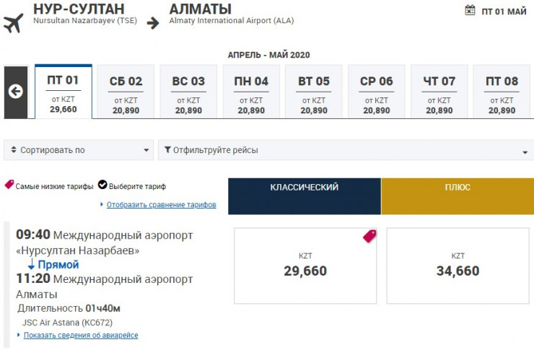Click the black checkmark 'Выберите тариф' icon

click(x=102, y=185)
